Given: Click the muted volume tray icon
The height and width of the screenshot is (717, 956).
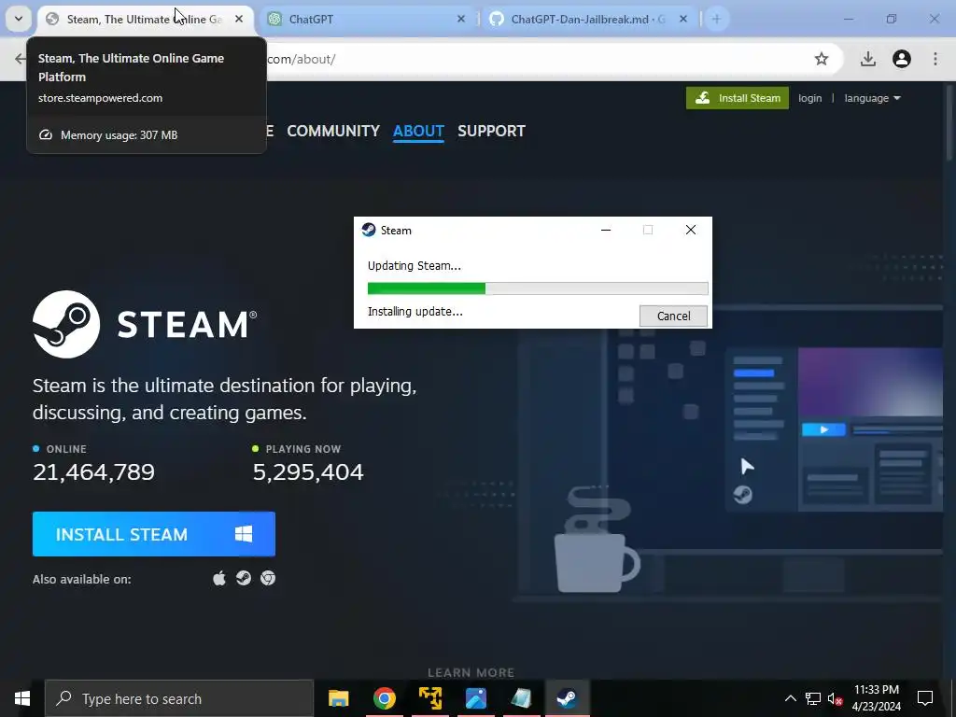Looking at the screenshot, I should click(x=835, y=698).
